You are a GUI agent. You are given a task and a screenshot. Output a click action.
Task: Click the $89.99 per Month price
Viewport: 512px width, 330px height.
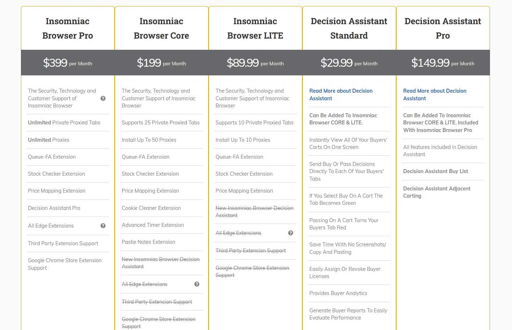pyautogui.click(x=255, y=63)
